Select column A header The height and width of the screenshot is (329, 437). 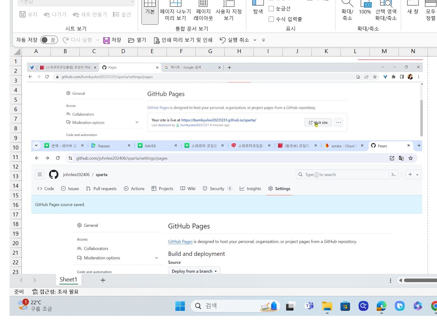click(36, 51)
